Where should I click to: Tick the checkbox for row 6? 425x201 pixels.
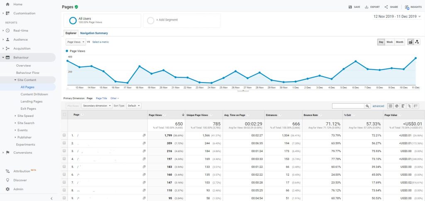(64, 174)
